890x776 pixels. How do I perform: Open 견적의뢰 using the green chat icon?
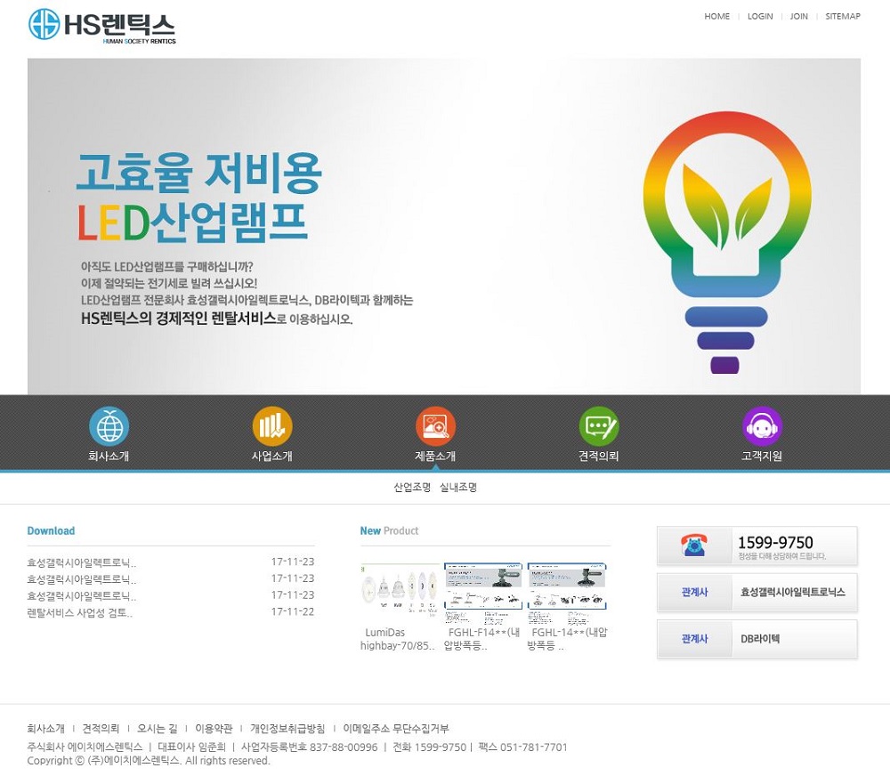[598, 424]
